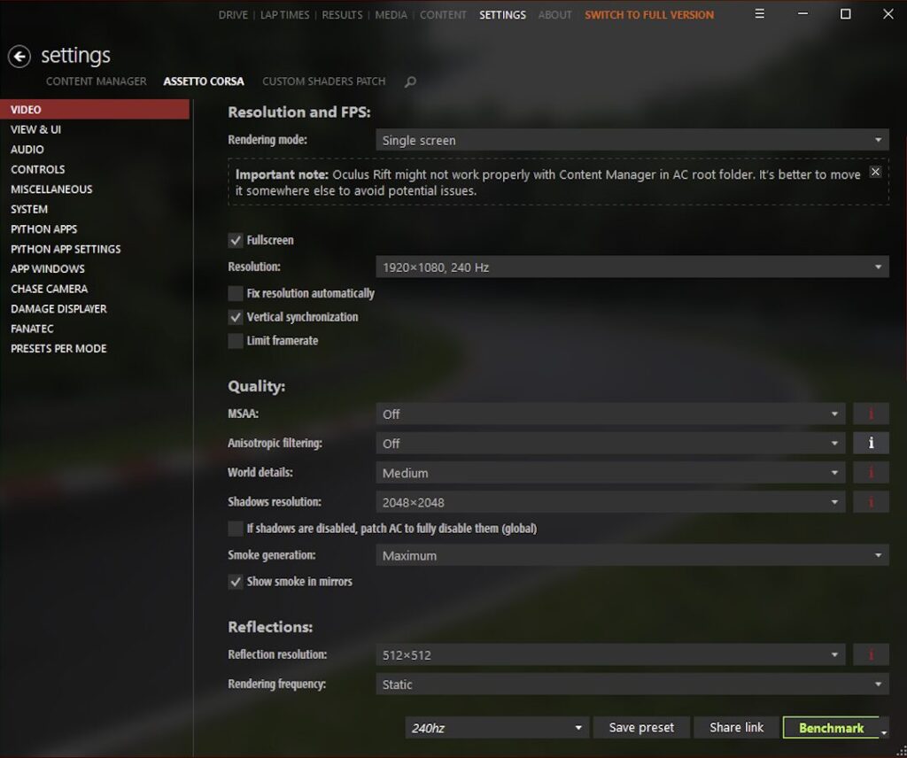
Task: Open Lap Times tab
Action: coord(284,15)
